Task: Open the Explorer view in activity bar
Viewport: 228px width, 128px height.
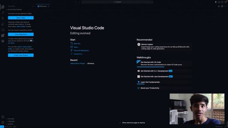Action: [3, 7]
